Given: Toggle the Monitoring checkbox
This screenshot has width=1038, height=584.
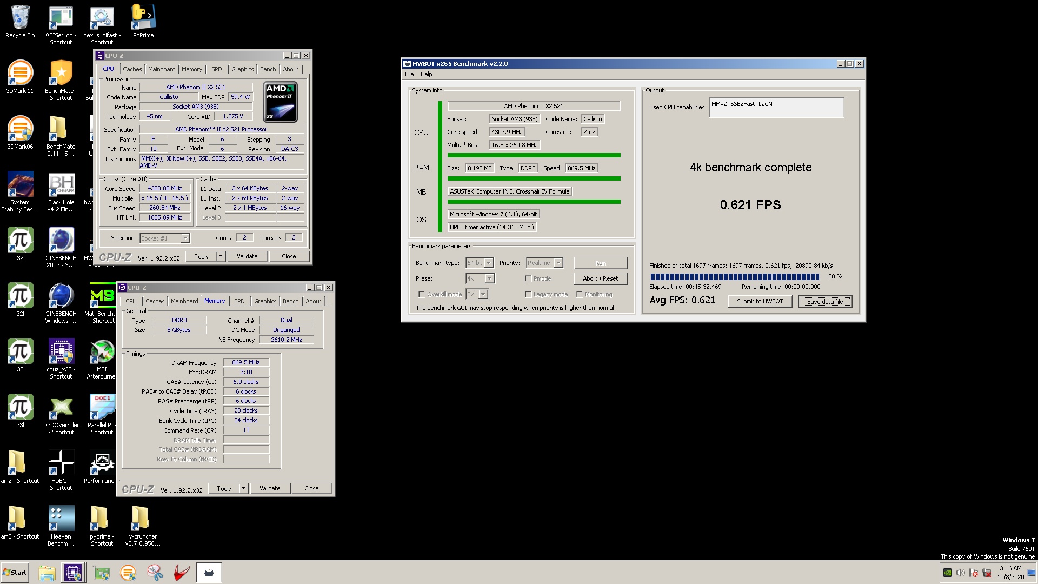Looking at the screenshot, I should pos(580,294).
